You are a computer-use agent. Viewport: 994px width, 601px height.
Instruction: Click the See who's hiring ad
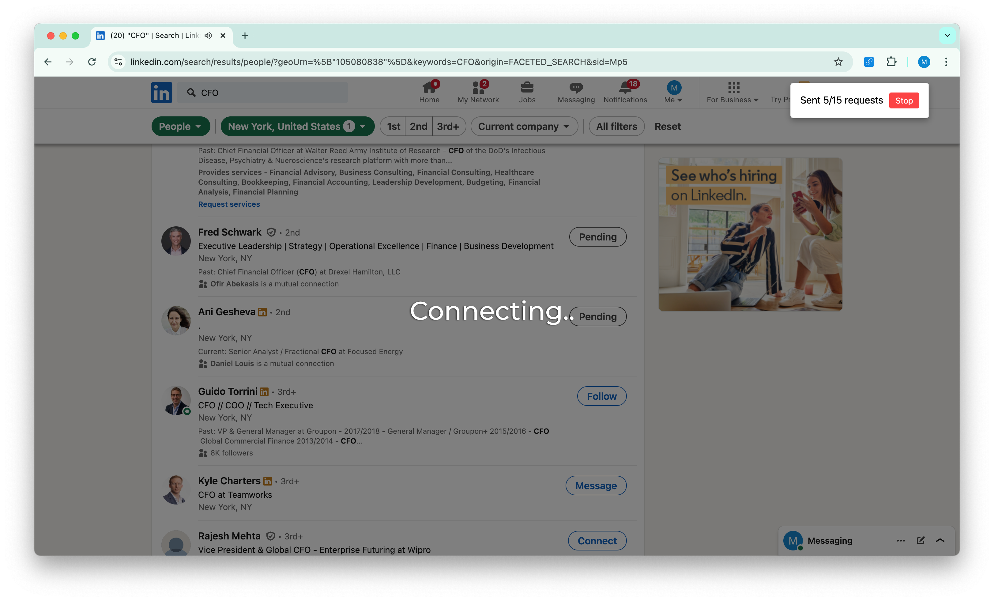pos(750,235)
